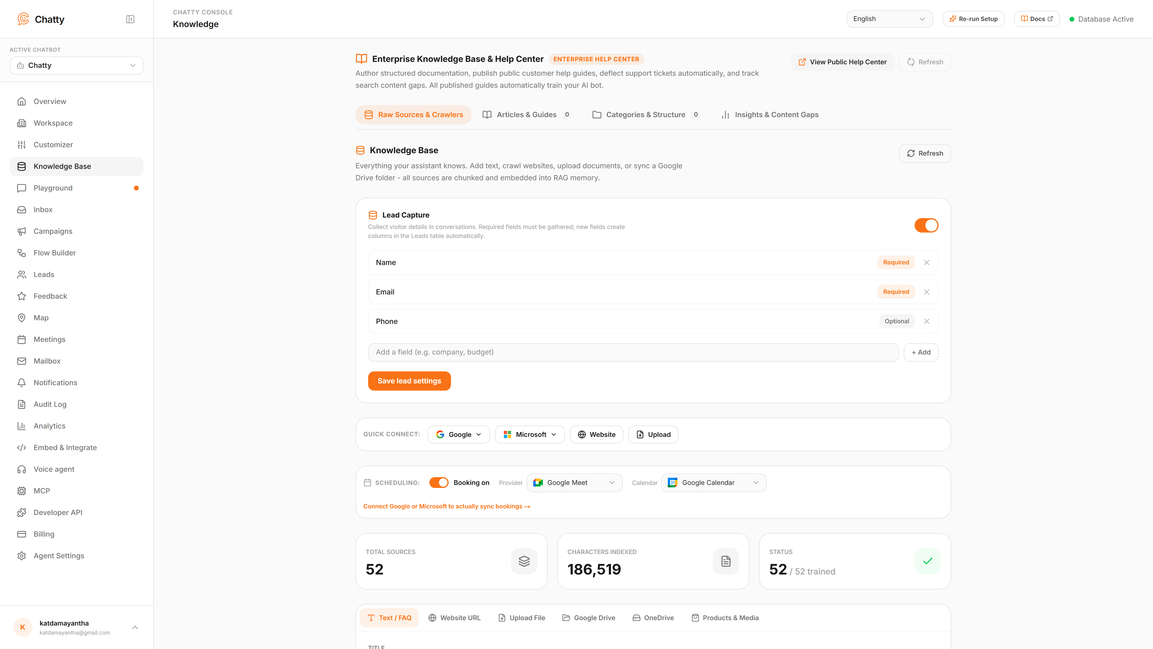
Task: Expand the katdamayantha account menu
Action: pos(77,627)
